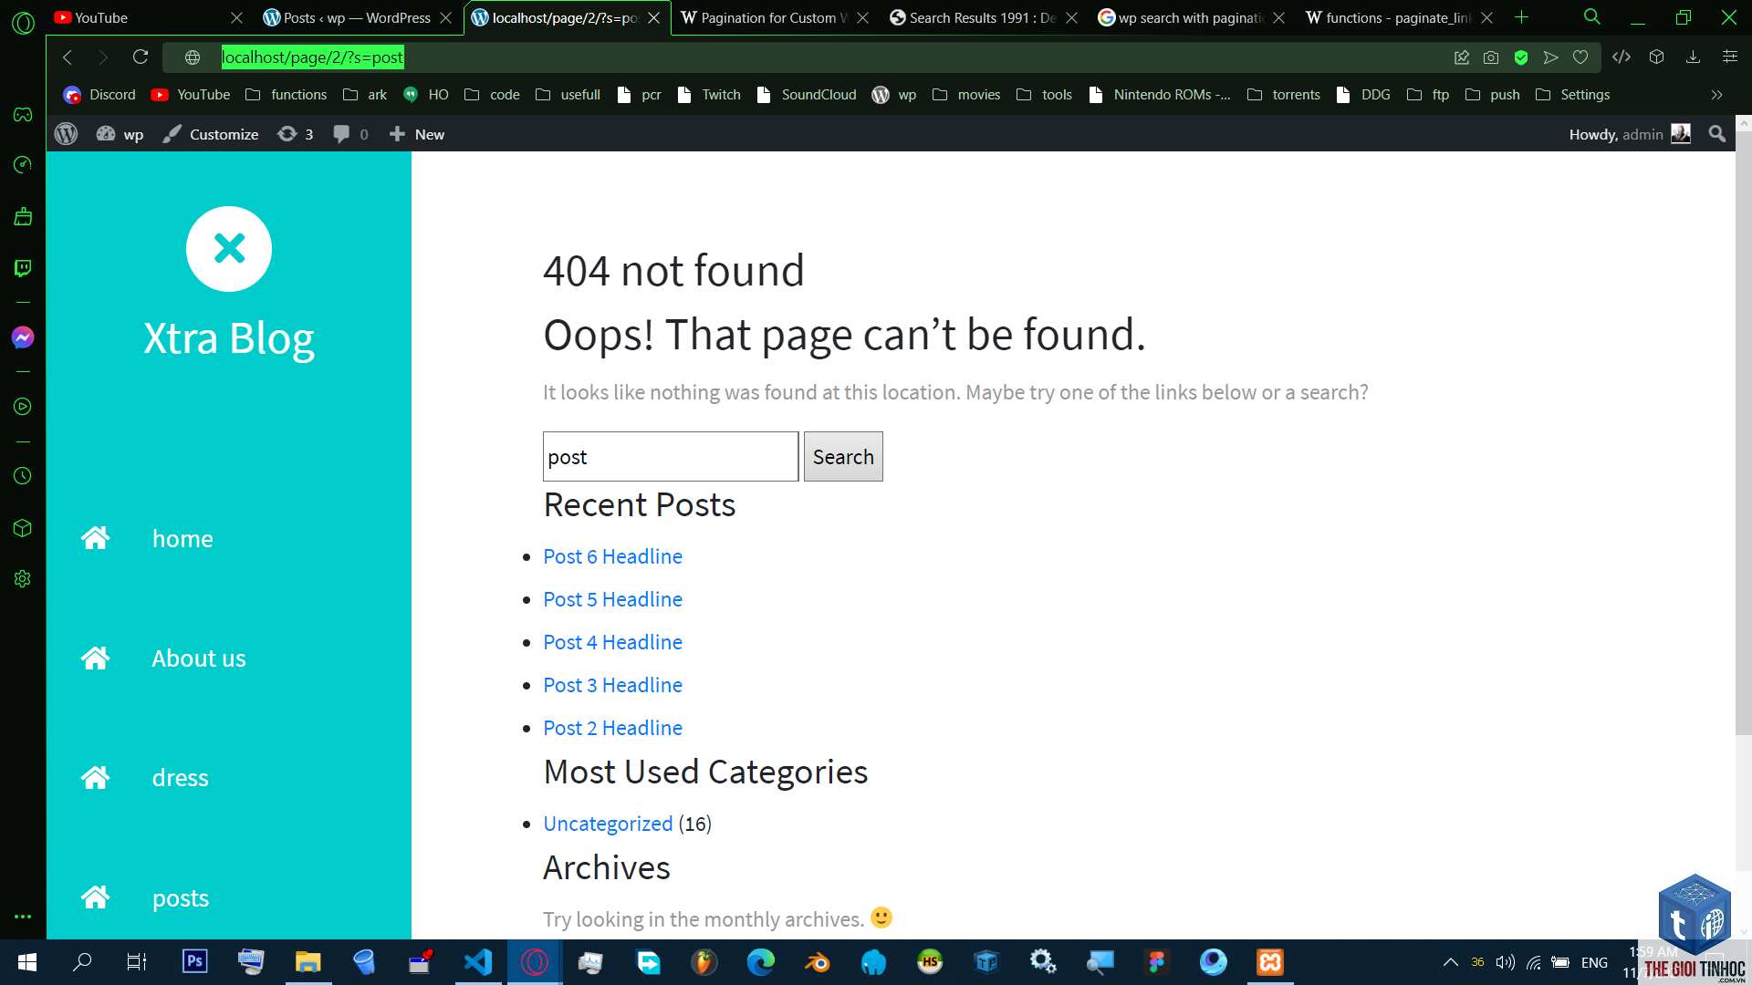Open Windows Start menu
1752x985 pixels.
(26, 962)
